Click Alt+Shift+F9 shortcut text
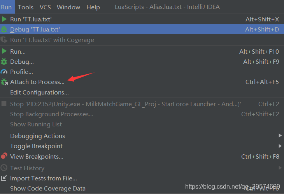Screen dimensions: 284x194 [261, 62]
